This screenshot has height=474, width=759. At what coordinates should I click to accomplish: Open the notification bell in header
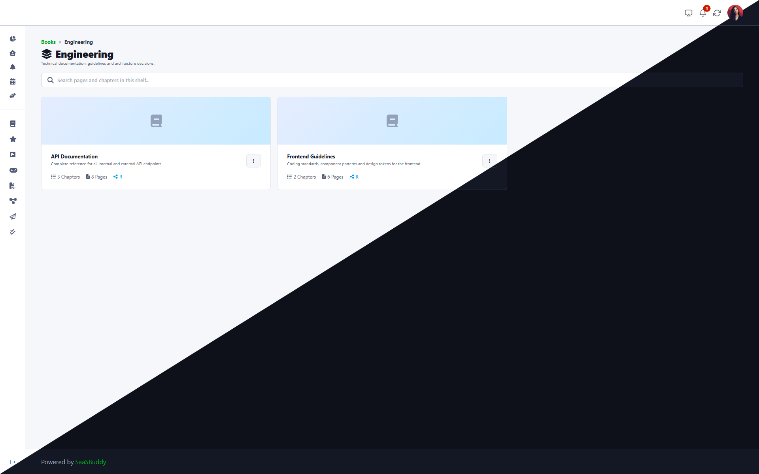click(702, 13)
